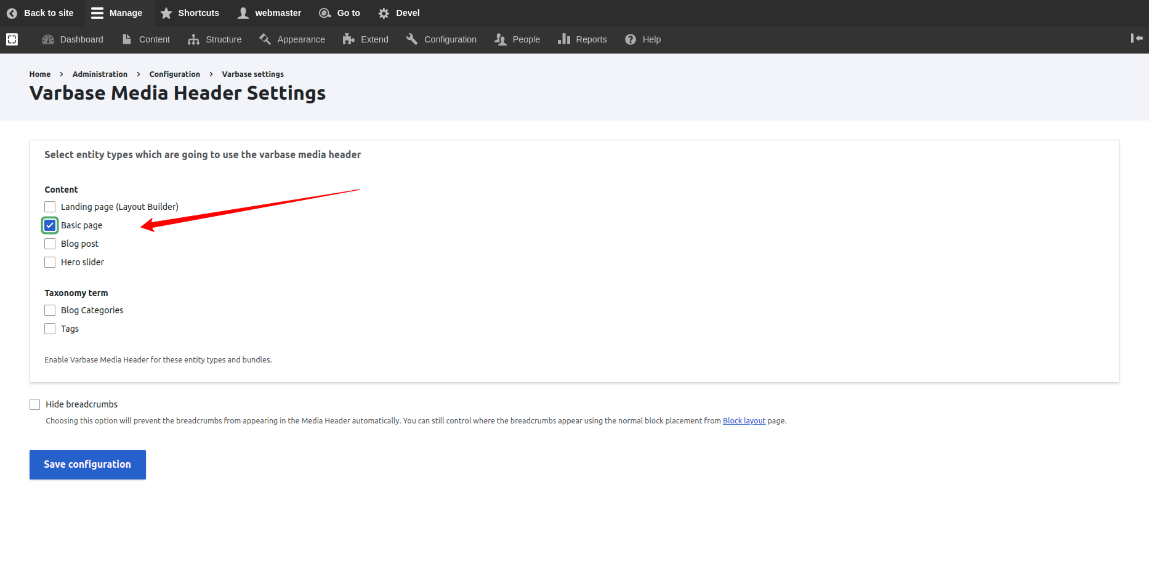Toggle the Manage menu tray
Screen dimensions: 1149x581
[117, 13]
